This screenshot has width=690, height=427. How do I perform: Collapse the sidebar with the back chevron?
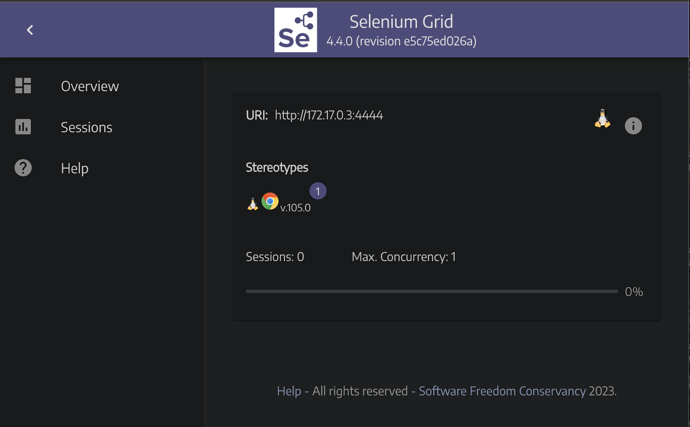point(30,30)
